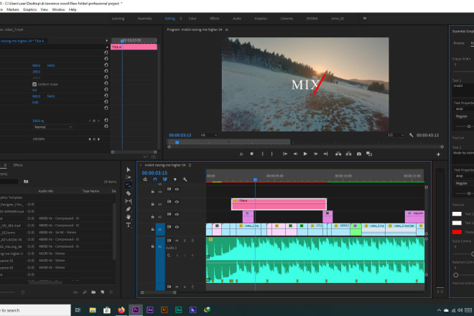Open the 1/2 playback resolution dropdown
The width and height of the screenshot is (474, 316).
pos(396,135)
